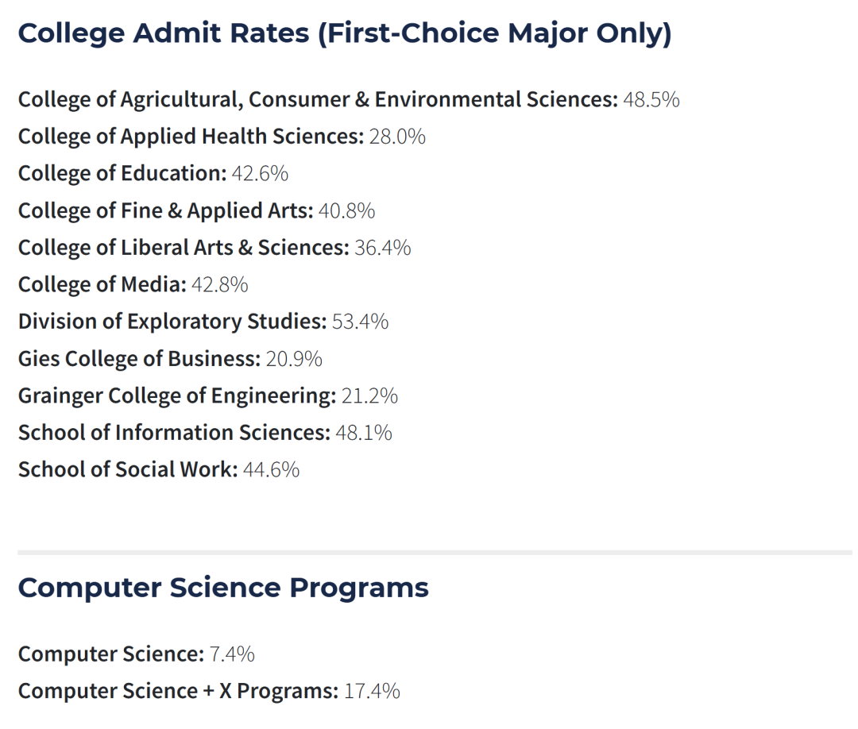Click the Division of Exploratory Studies label
The width and height of the screenshot is (858, 729).
(x=172, y=322)
